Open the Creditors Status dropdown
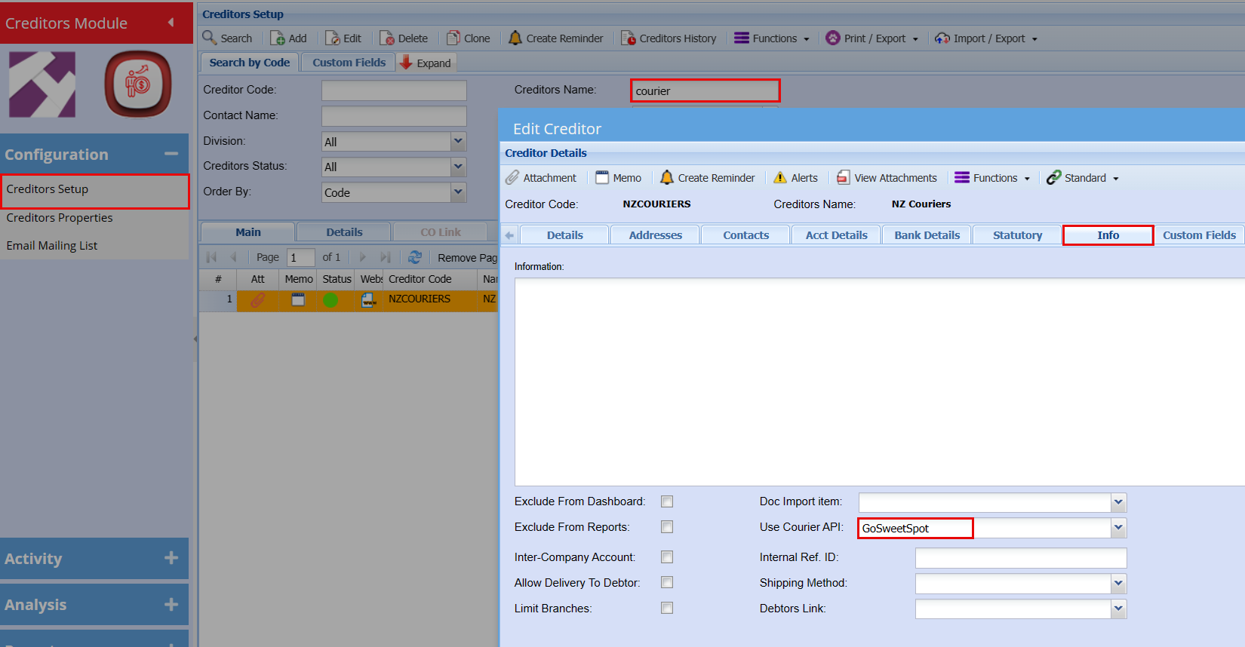 458,167
